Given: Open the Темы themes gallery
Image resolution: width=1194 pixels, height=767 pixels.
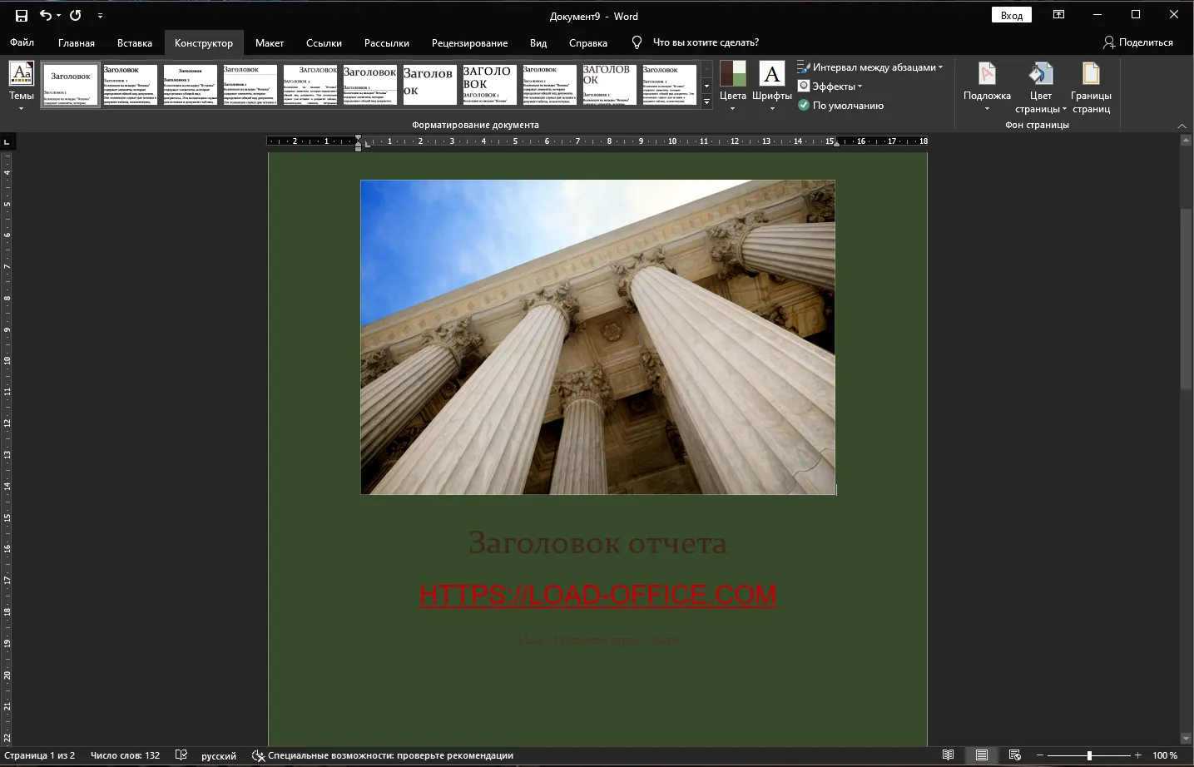Looking at the screenshot, I should (x=22, y=86).
